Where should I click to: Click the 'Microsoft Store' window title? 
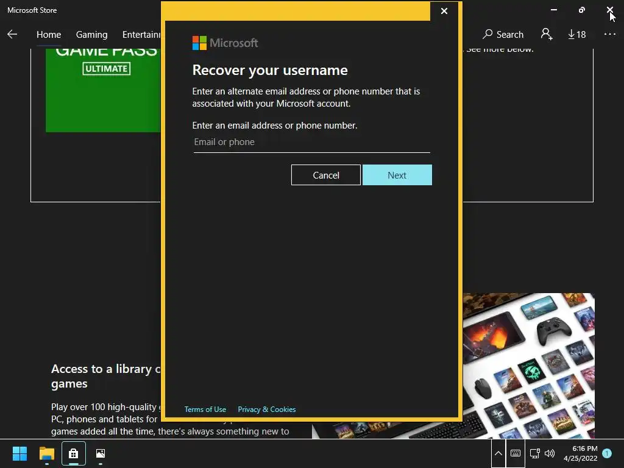32,10
